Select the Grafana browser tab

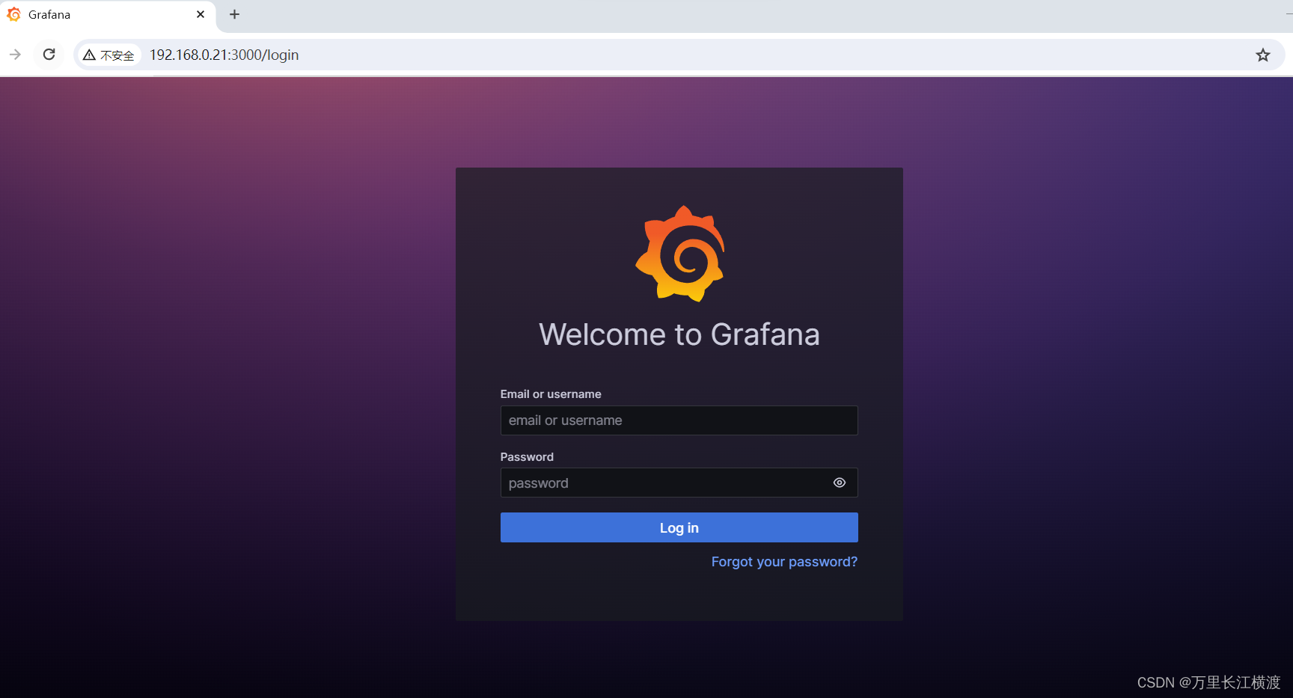tap(108, 15)
